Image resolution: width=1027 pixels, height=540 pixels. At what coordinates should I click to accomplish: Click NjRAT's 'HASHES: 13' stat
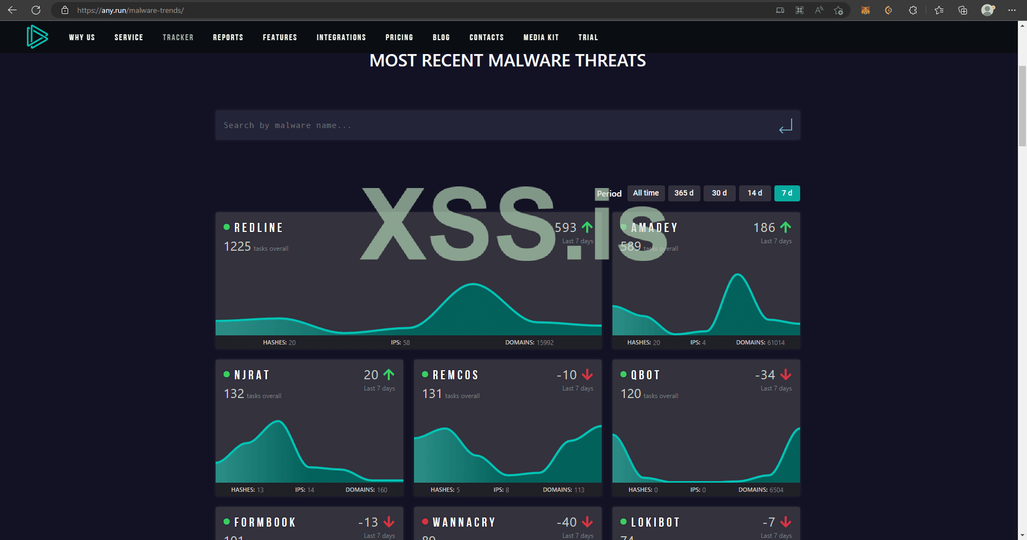click(247, 490)
